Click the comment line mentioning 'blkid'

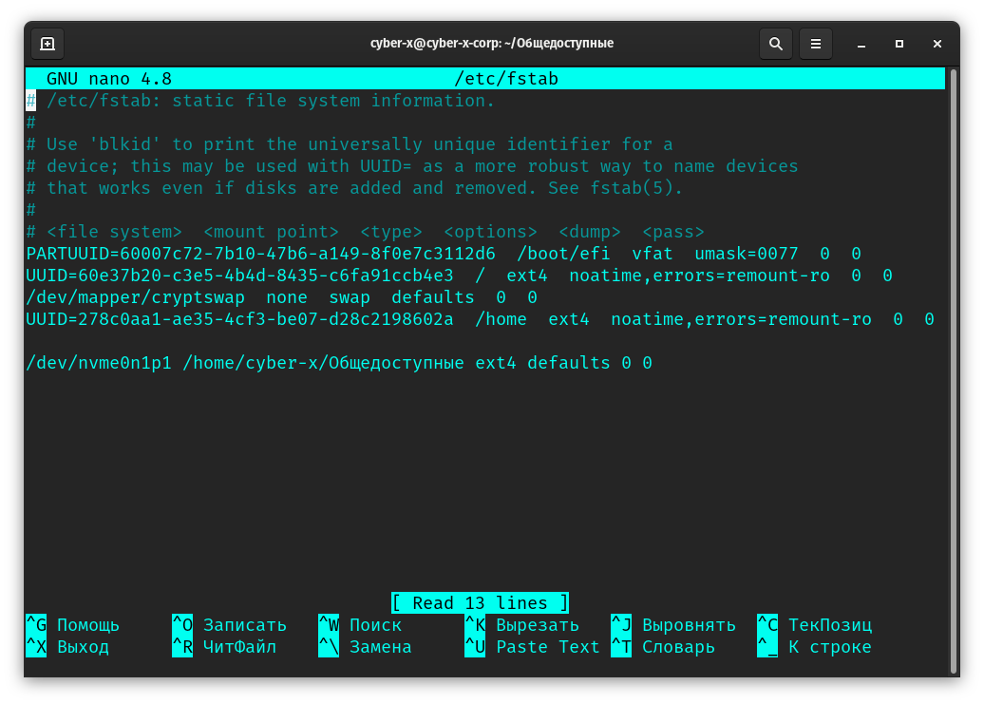[x=349, y=144]
